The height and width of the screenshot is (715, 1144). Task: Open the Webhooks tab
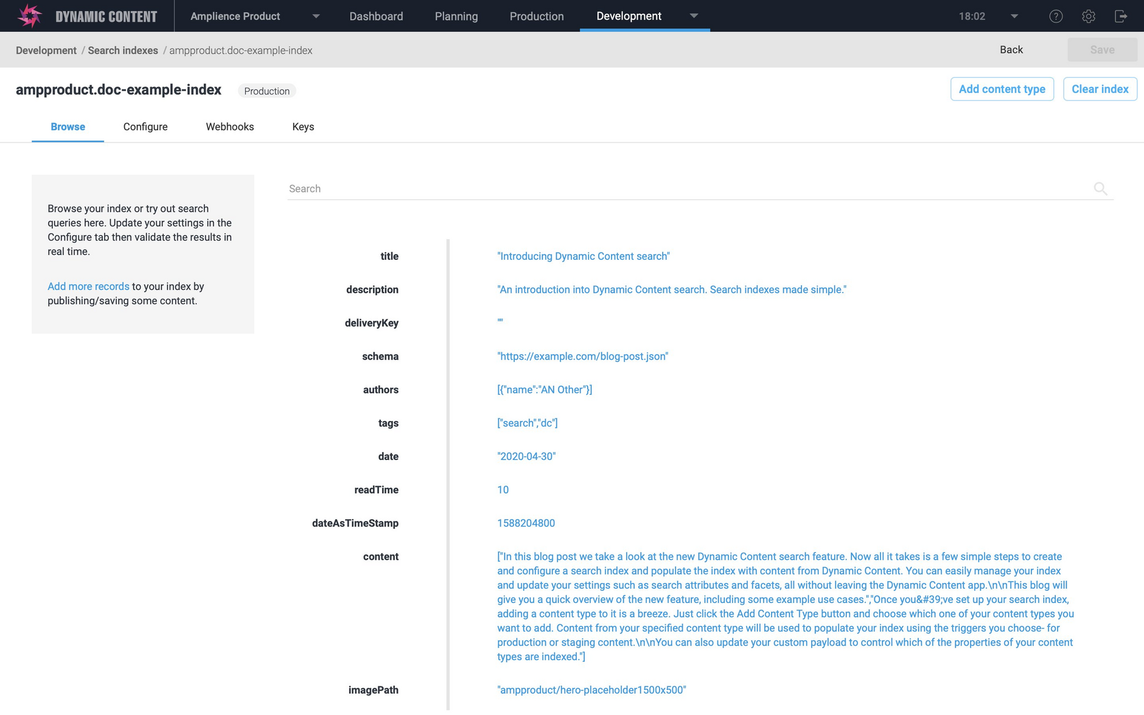230,127
